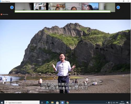Open File Explorer from the taskbar
This screenshot has height=104, width=131.
(52, 102)
